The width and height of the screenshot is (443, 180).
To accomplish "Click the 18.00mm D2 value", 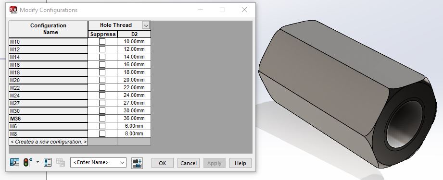I will click(134, 72).
